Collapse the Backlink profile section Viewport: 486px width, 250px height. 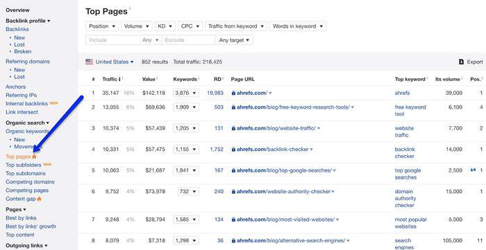coord(28,21)
